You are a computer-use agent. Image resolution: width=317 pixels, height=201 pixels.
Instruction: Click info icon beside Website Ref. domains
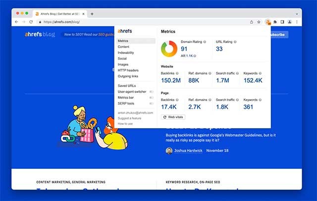pos(210,73)
